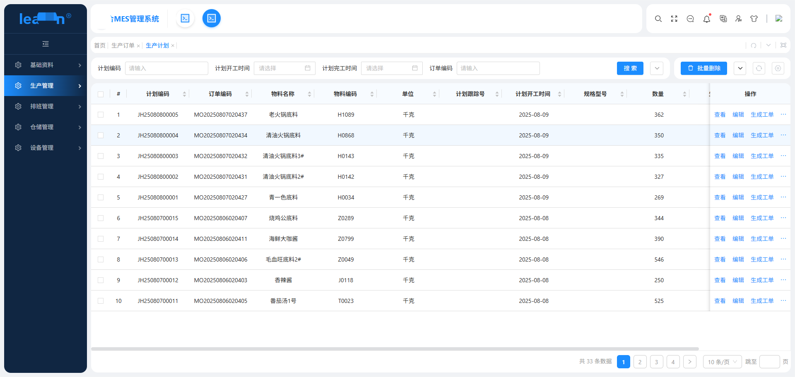The width and height of the screenshot is (795, 377).
Task: Open the messages chat icon
Action: (x=690, y=19)
